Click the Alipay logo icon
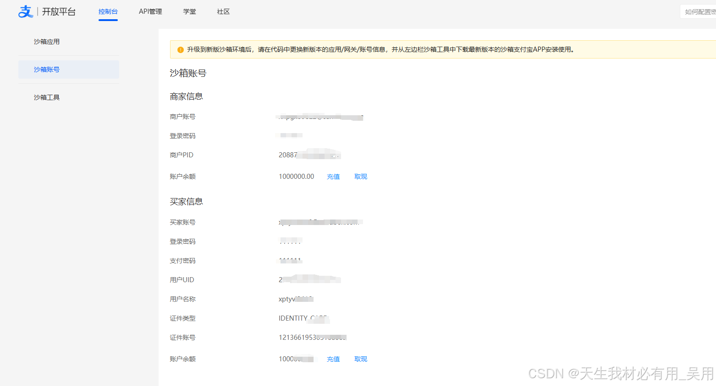This screenshot has height=386, width=716. [26, 11]
